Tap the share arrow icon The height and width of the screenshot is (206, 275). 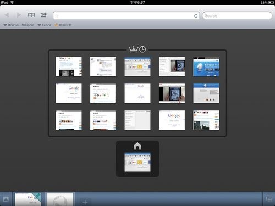43,15
